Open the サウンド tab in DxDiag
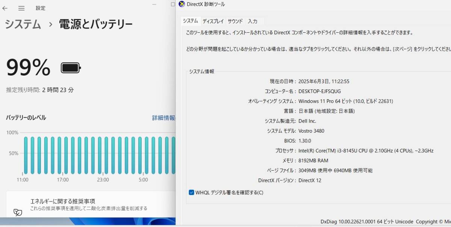 (235, 21)
